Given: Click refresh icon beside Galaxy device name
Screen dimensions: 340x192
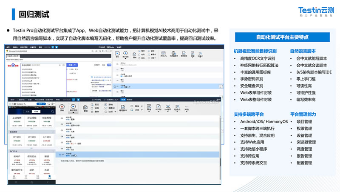Looking at the screenshot, I should [x=49, y=104].
